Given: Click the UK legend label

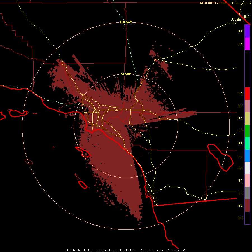Looking at the screenshot, I should (x=240, y=44).
